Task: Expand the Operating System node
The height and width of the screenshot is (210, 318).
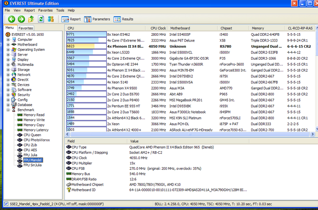Action: (x=8, y=50)
